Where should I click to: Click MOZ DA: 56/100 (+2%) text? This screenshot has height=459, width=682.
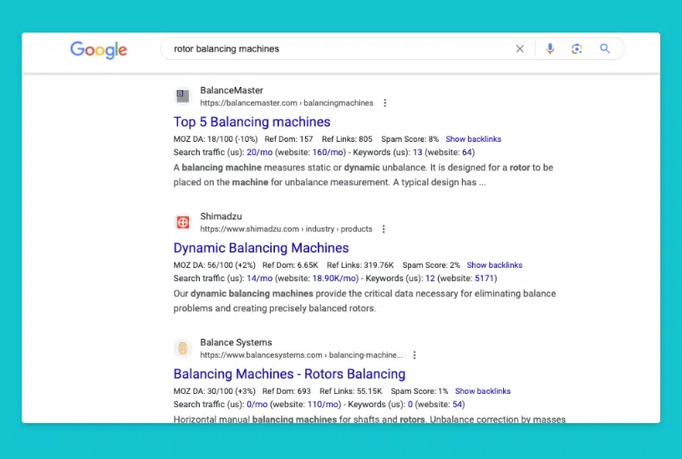[215, 265]
